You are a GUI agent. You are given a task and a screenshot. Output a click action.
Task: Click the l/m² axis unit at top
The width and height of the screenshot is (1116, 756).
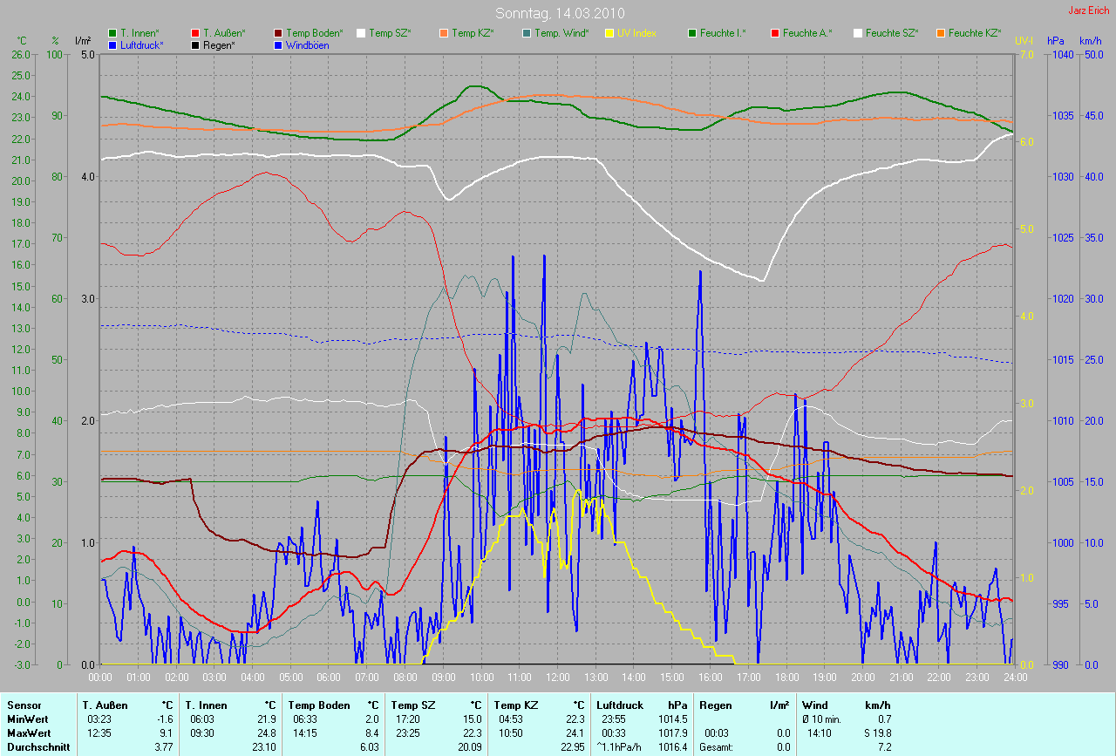[84, 41]
